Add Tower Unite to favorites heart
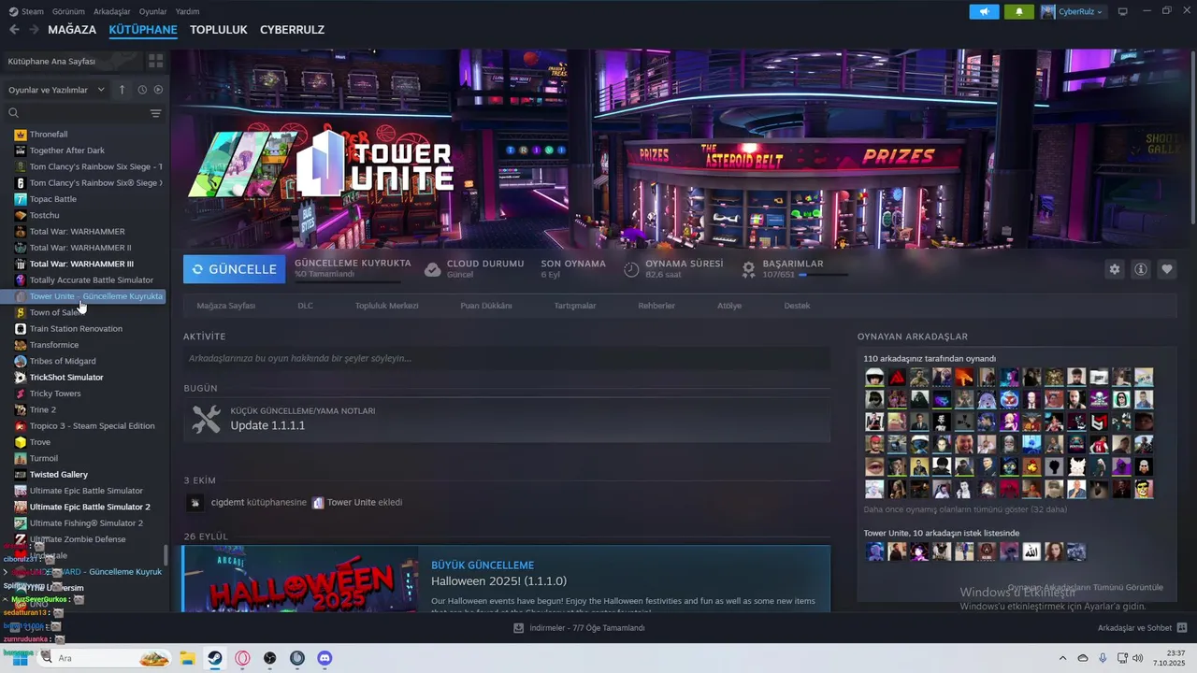The width and height of the screenshot is (1197, 673). coord(1167,269)
